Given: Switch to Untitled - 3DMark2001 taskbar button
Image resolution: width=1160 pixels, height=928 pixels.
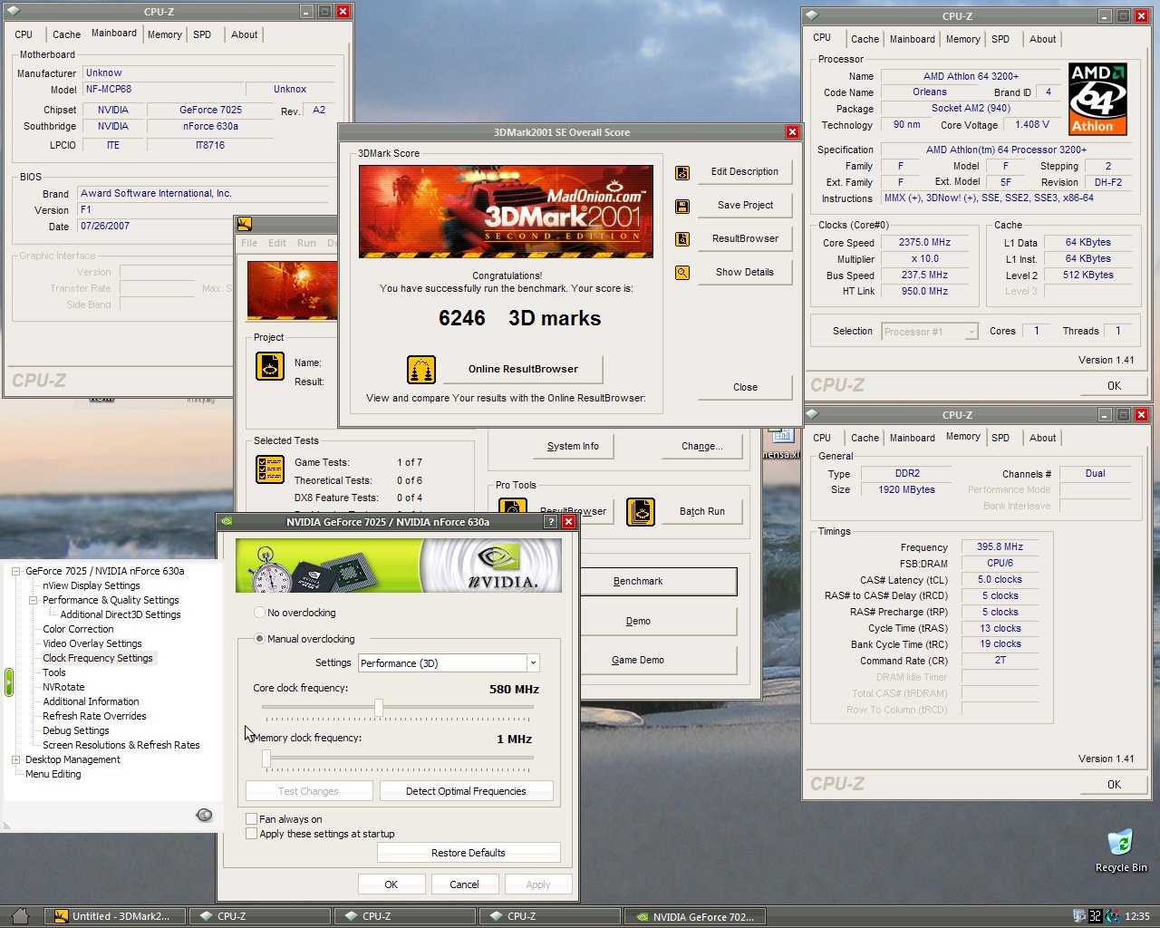Looking at the screenshot, I should 114,916.
